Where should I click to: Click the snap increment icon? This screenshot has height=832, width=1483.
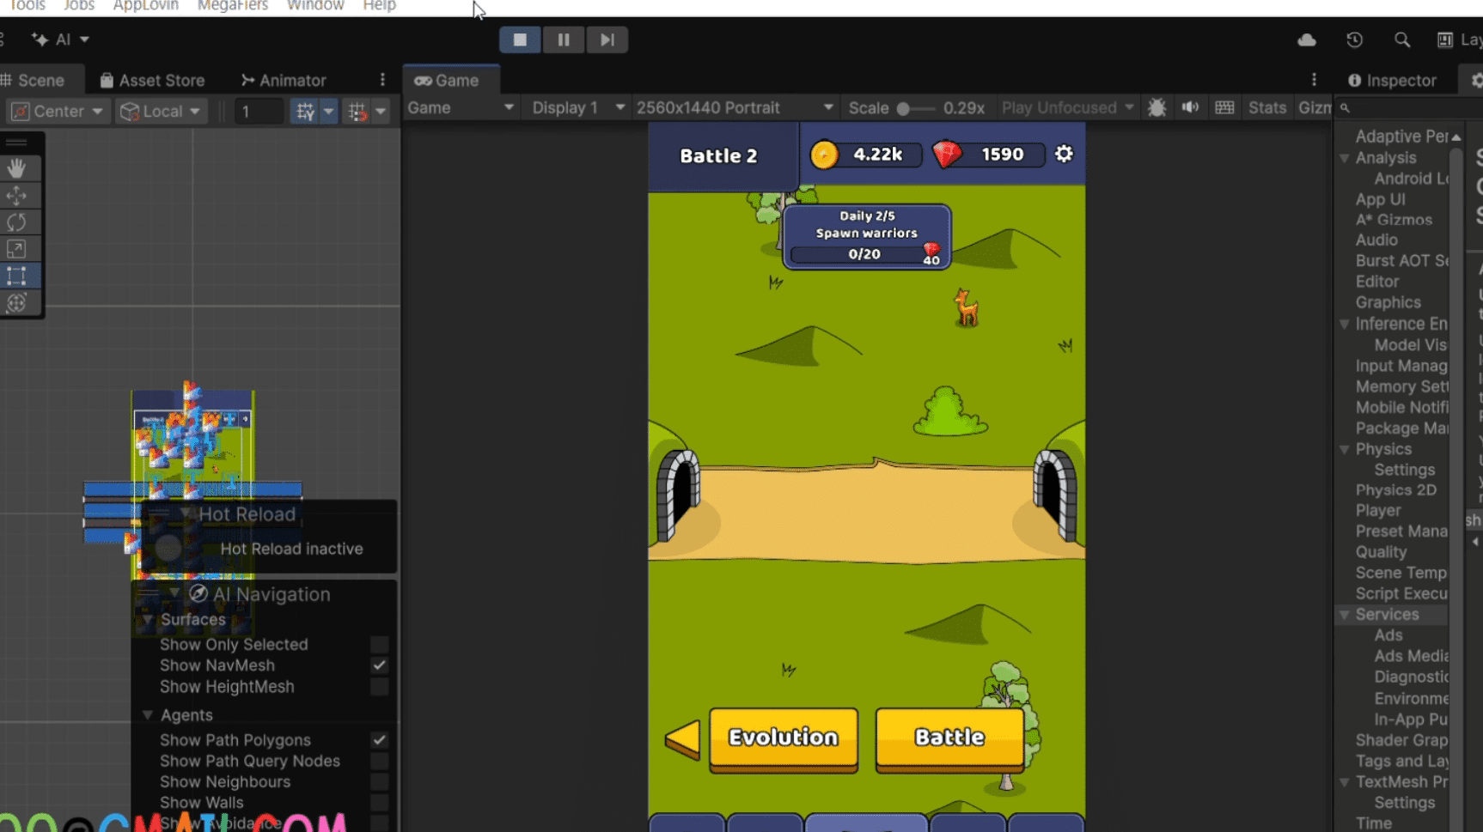pyautogui.click(x=357, y=111)
